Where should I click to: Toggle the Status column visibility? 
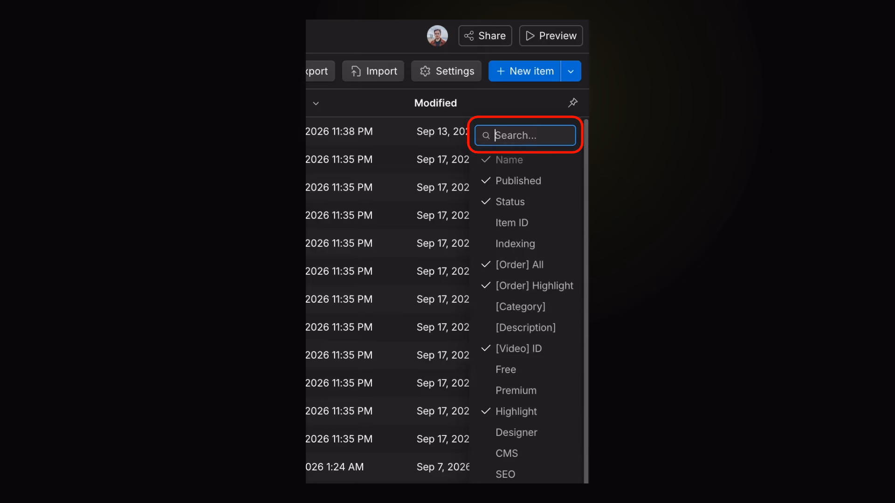(x=526, y=202)
